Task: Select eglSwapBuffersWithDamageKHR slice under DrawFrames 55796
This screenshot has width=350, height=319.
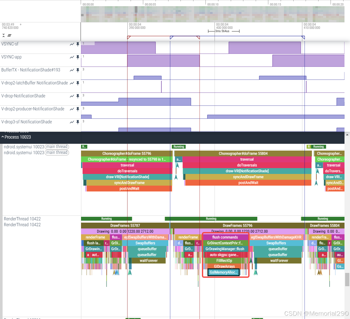Action: coord(276,237)
